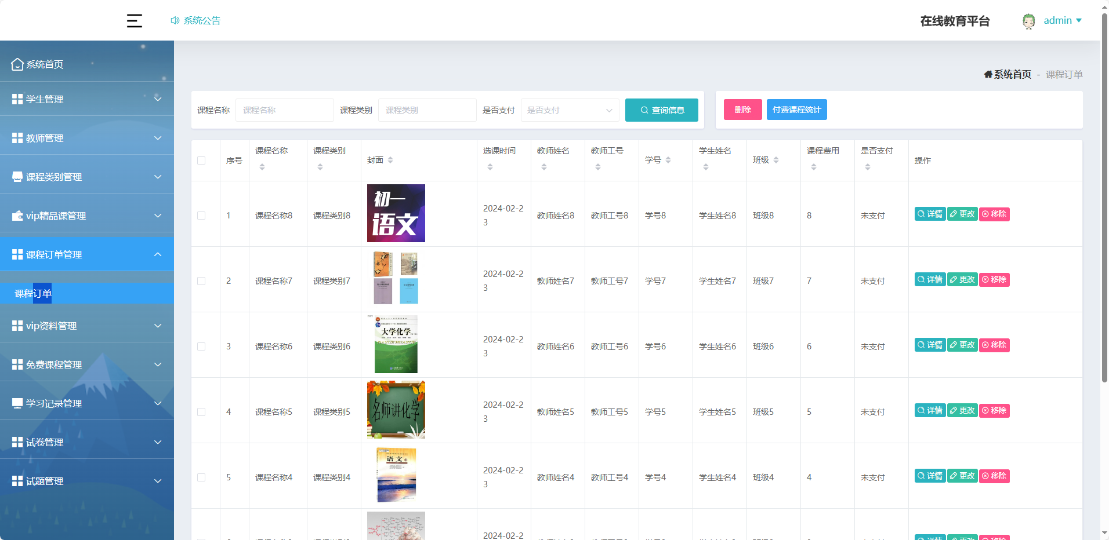The height and width of the screenshot is (540, 1109).
Task: Open the 名师讲化学 cover thumbnail
Action: coord(396,410)
